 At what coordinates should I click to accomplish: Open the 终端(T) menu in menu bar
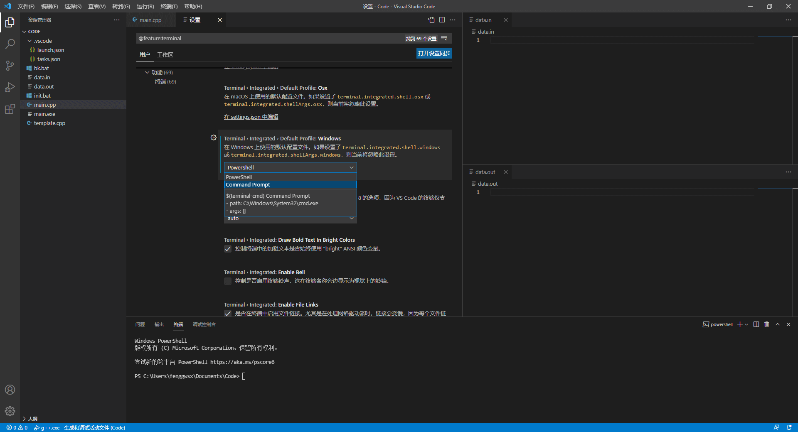click(169, 6)
